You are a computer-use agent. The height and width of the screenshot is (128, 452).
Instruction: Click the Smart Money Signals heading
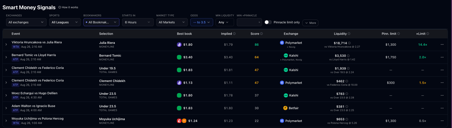pyautogui.click(x=29, y=7)
